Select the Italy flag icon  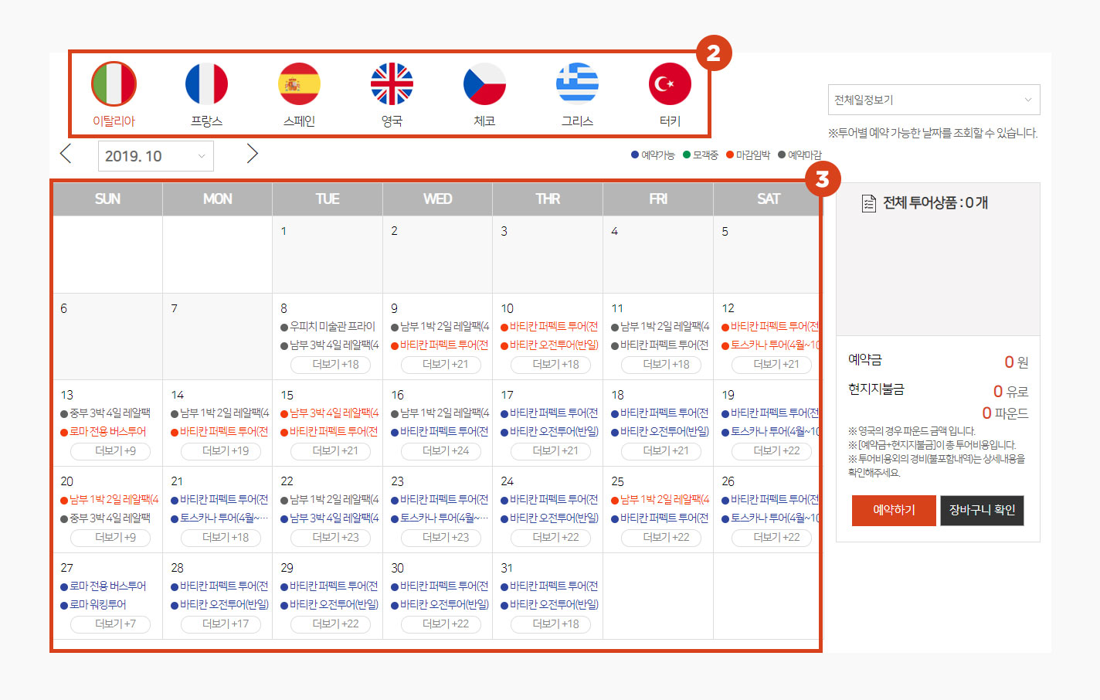(x=114, y=83)
